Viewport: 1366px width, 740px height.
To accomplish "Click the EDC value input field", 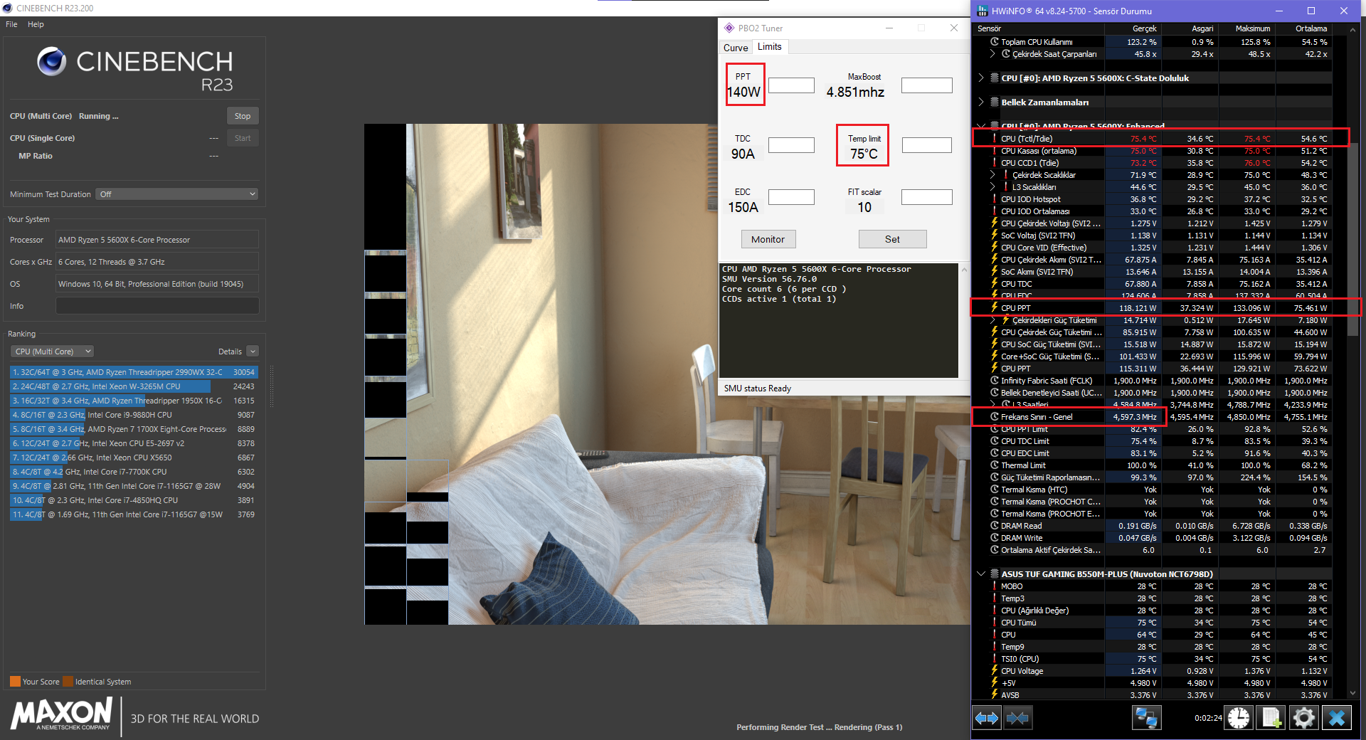I will (791, 197).
